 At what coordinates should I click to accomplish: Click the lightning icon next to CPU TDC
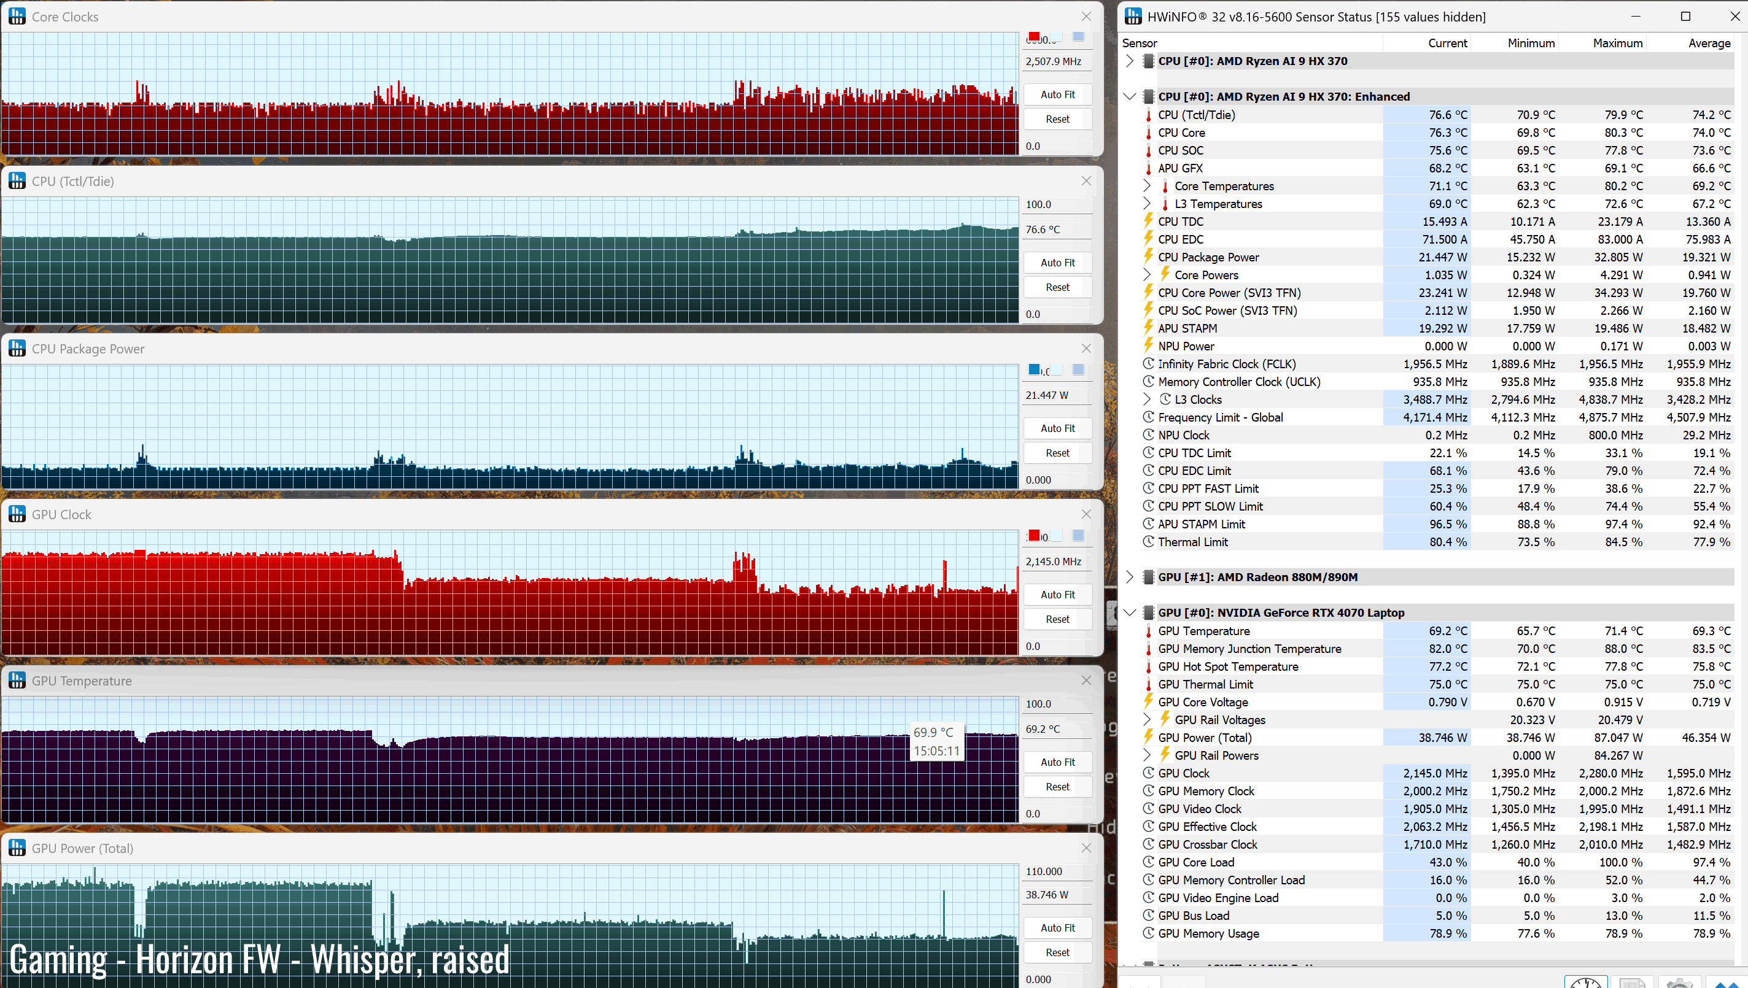point(1149,221)
